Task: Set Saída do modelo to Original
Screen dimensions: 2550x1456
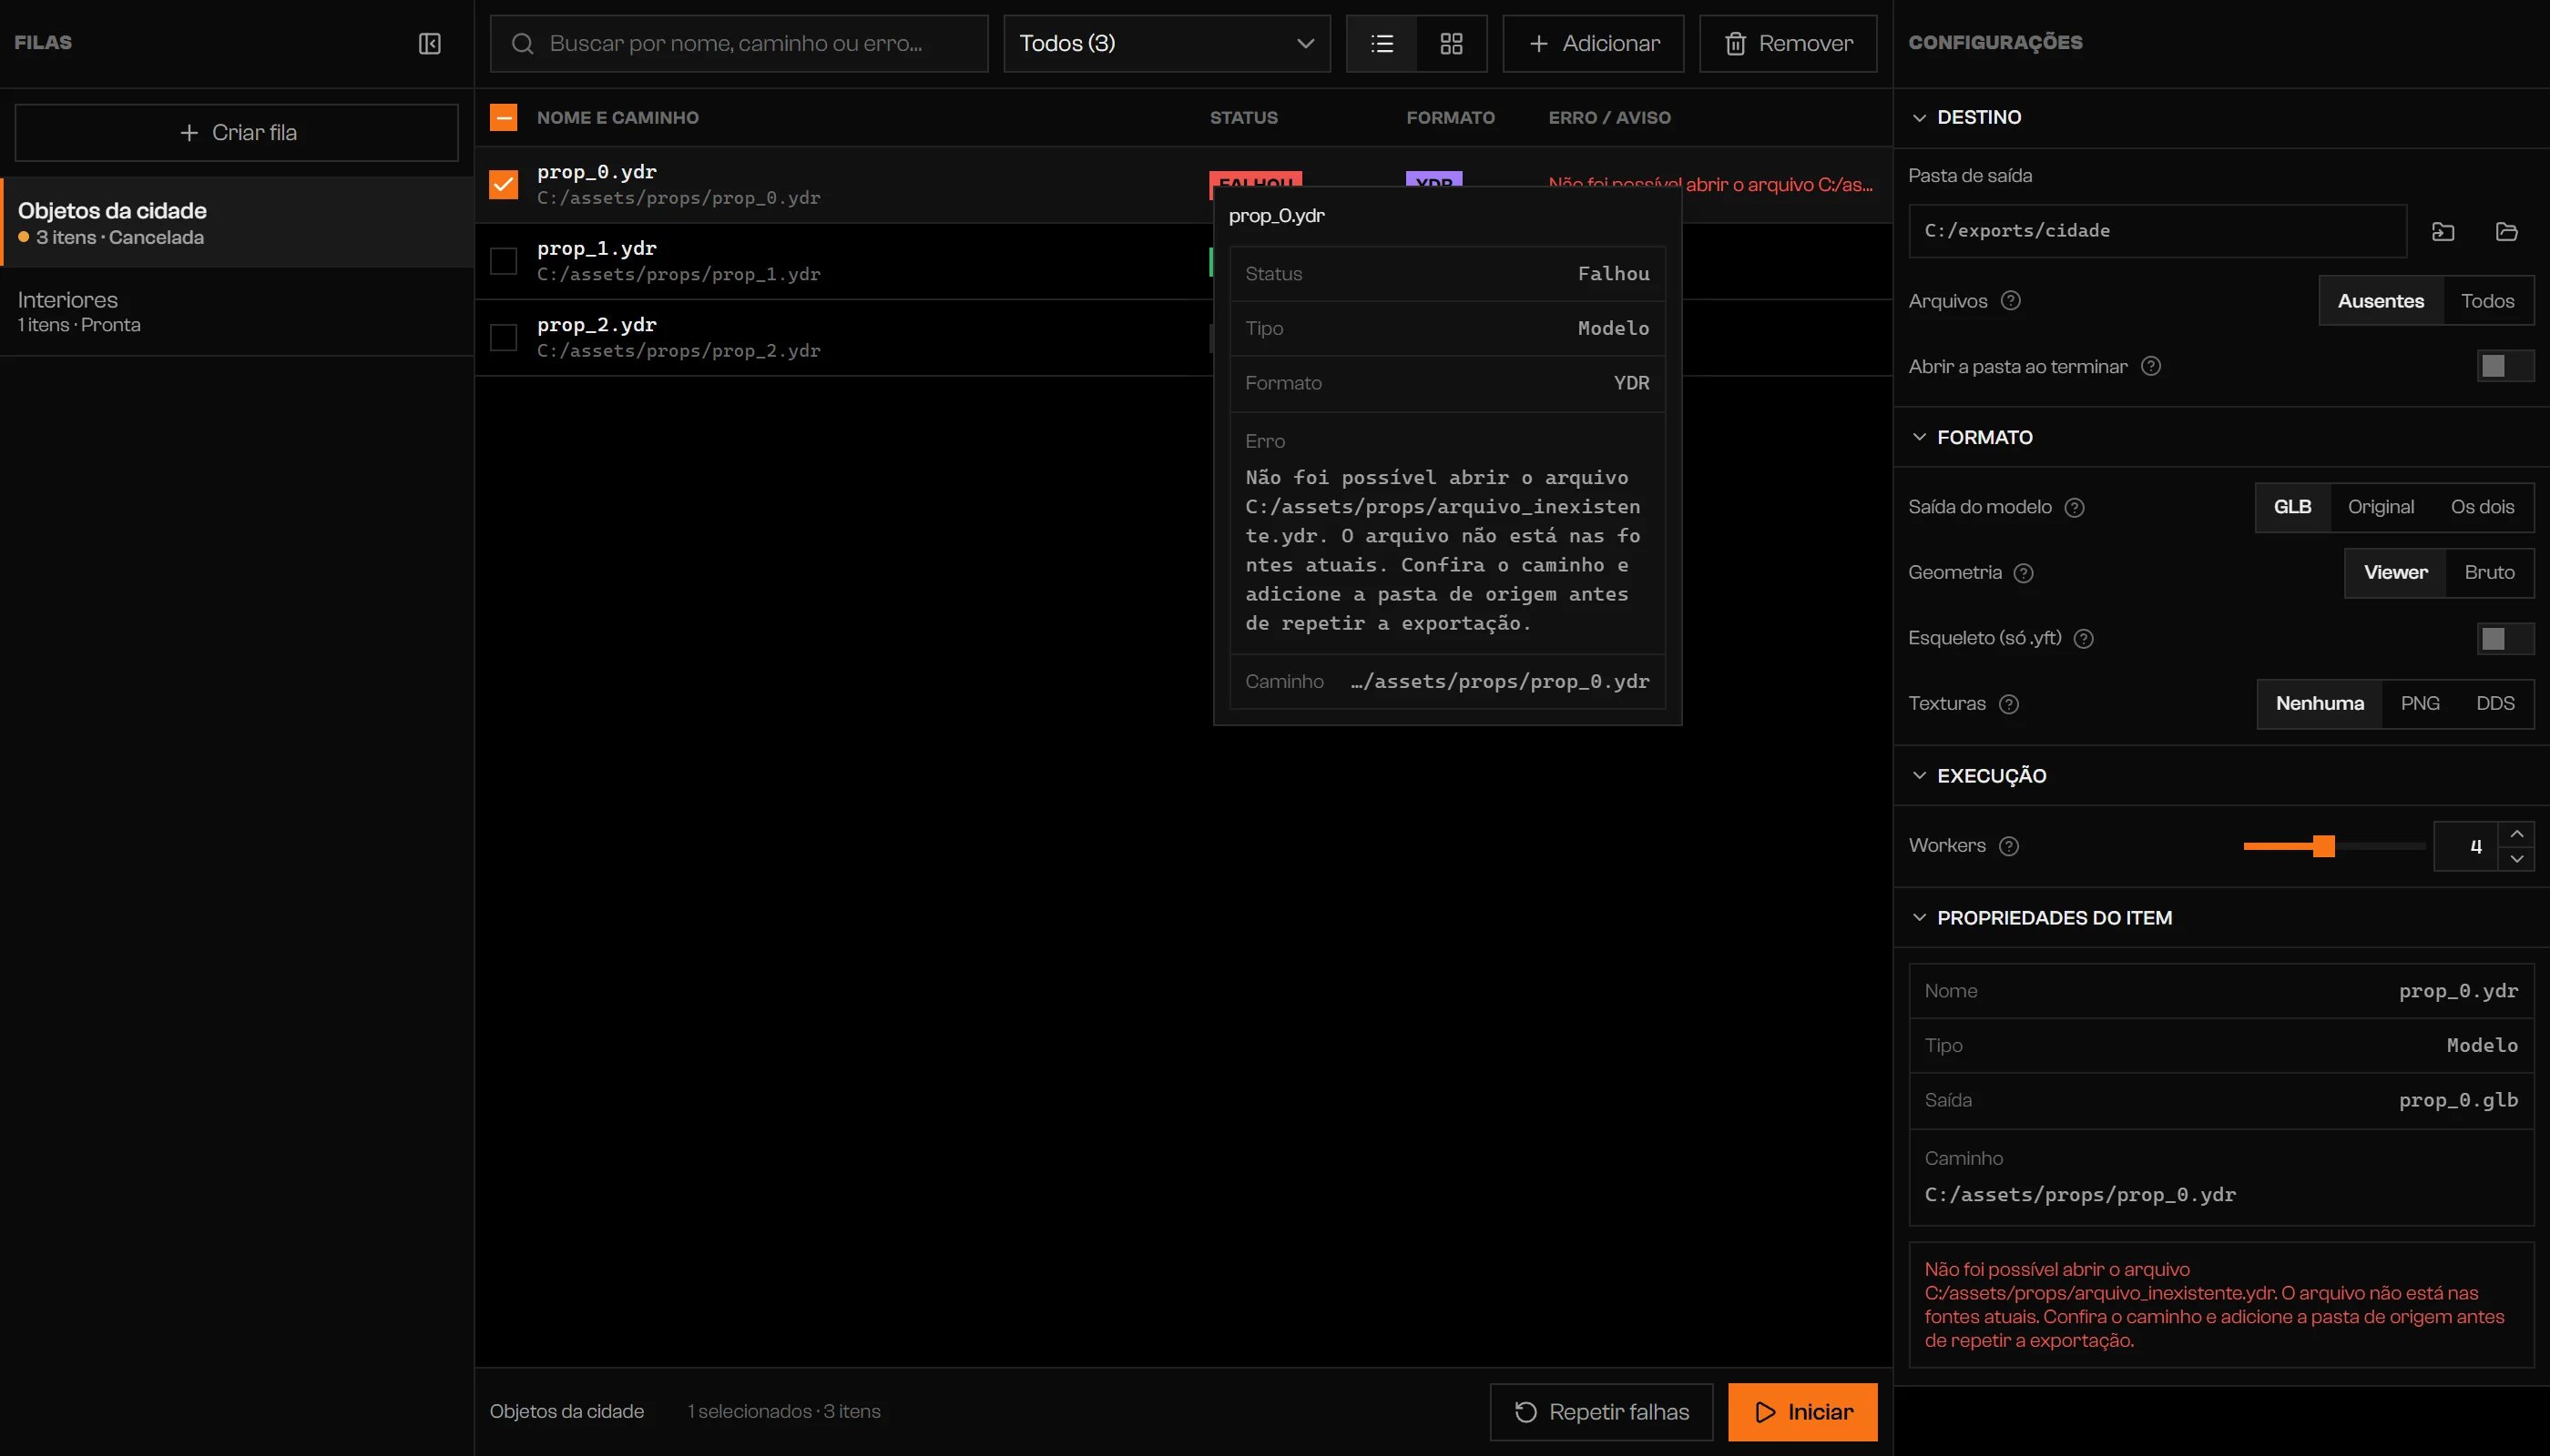Action: [x=2381, y=507]
